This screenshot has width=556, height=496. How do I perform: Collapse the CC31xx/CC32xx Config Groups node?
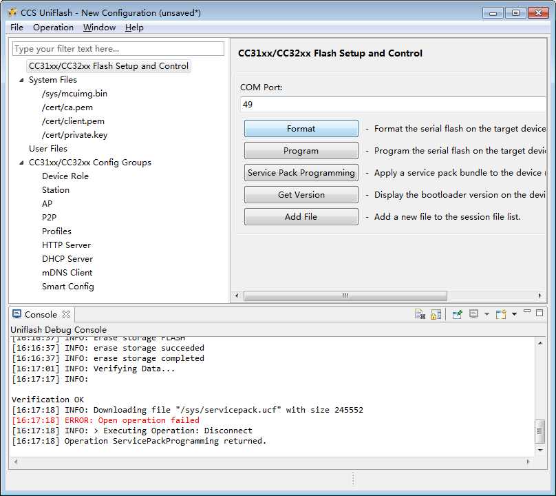(21, 163)
